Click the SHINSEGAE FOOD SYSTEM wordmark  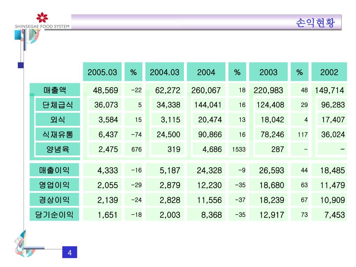click(42, 26)
